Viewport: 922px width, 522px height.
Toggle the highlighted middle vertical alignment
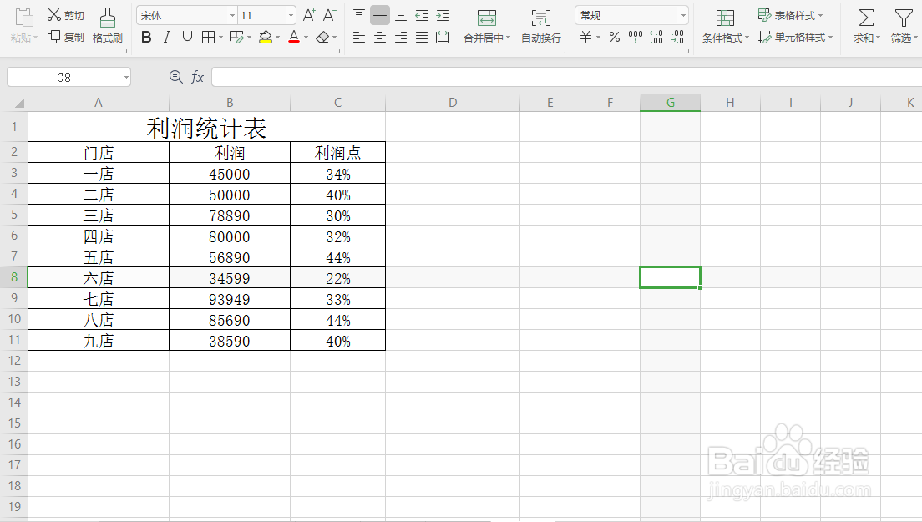(380, 15)
